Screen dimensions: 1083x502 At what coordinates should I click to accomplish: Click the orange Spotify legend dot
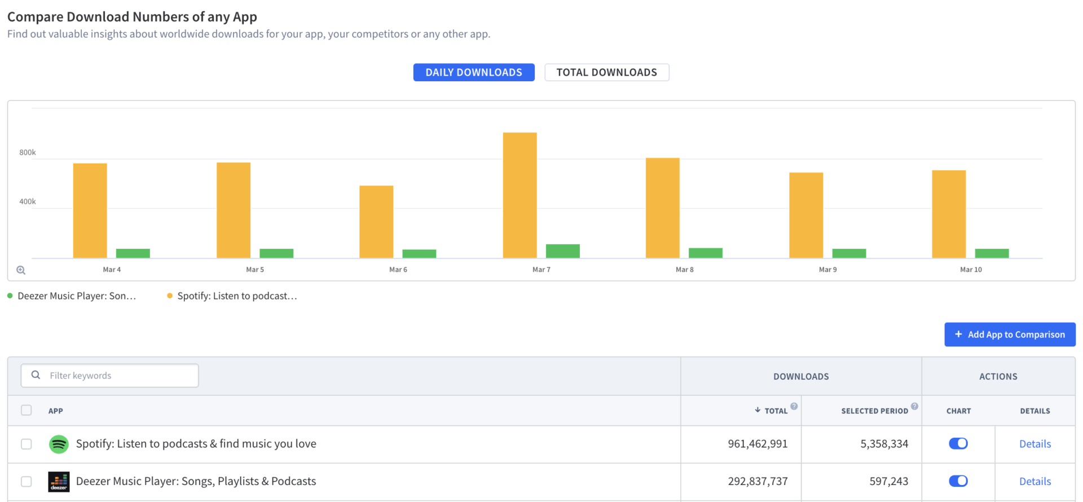pyautogui.click(x=170, y=296)
